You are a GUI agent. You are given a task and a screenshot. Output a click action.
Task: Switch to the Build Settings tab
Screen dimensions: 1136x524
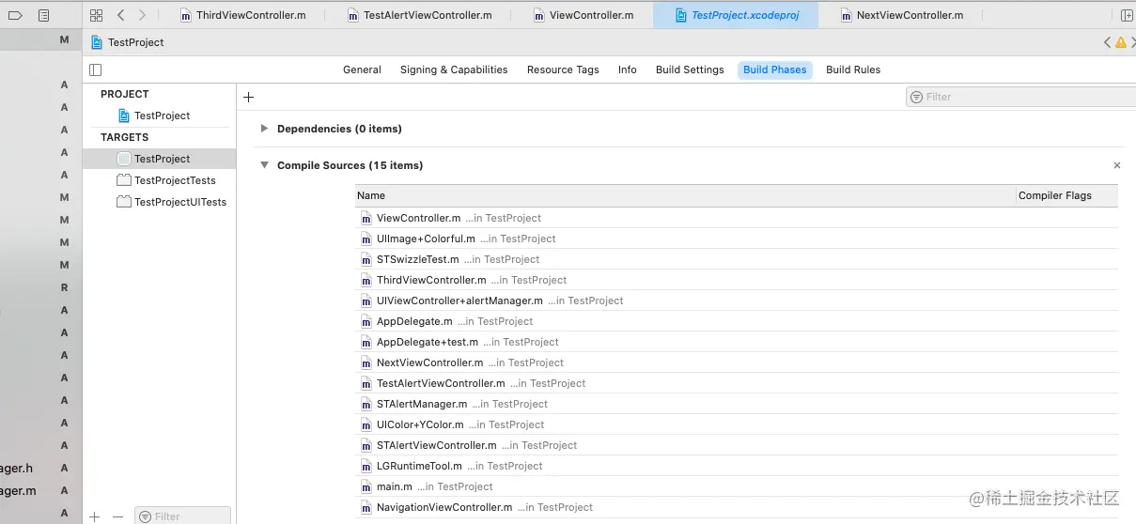tap(690, 69)
